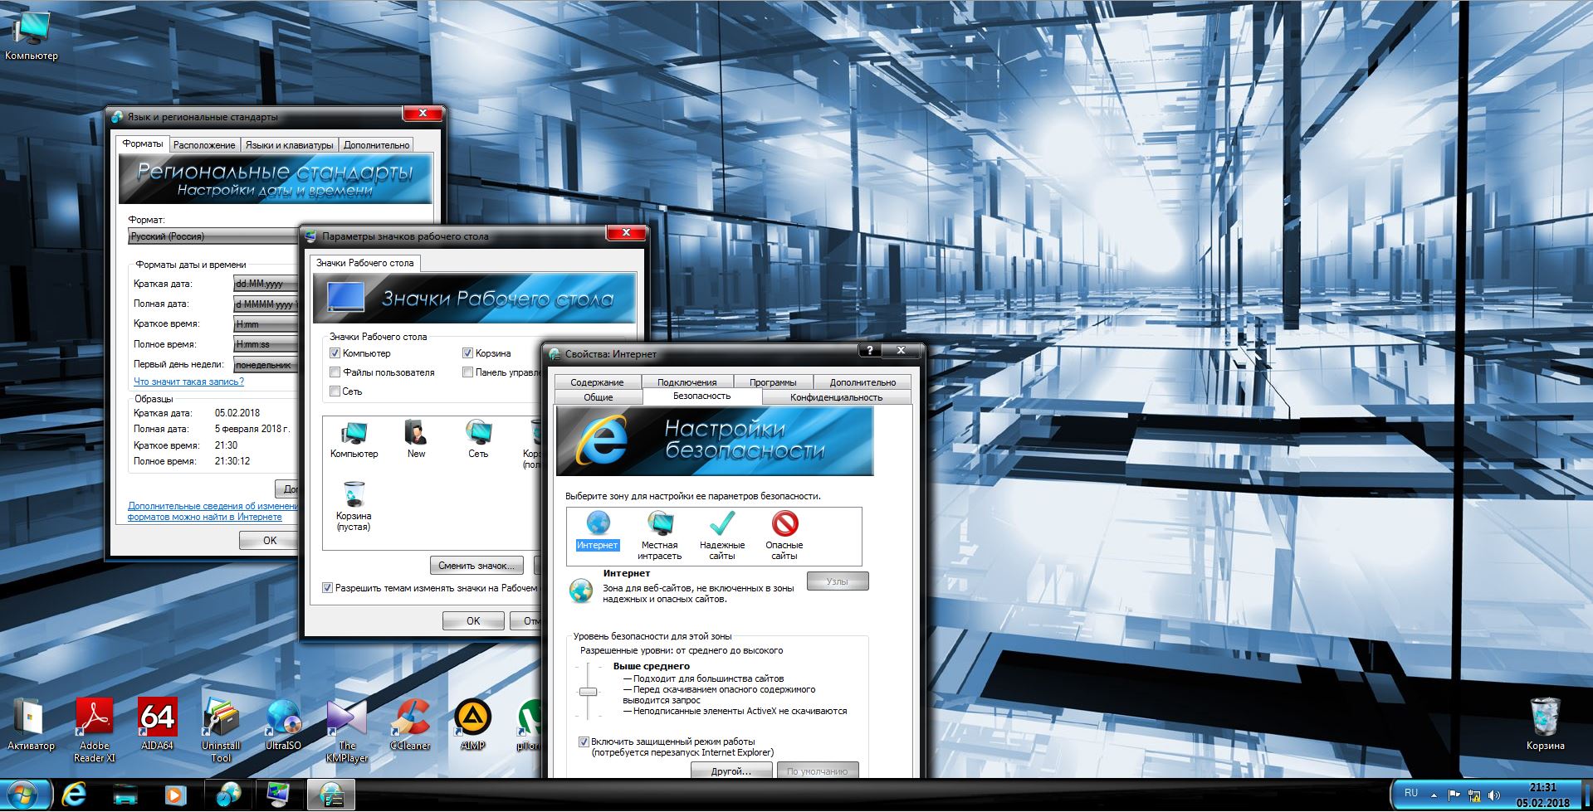Open the volume speaker tray icon
Viewport: 1593px width, 812px height.
click(x=1493, y=795)
